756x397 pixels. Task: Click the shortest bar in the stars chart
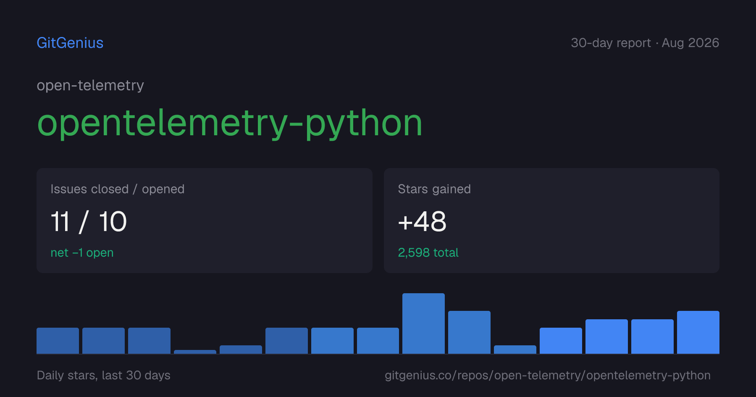(195, 352)
